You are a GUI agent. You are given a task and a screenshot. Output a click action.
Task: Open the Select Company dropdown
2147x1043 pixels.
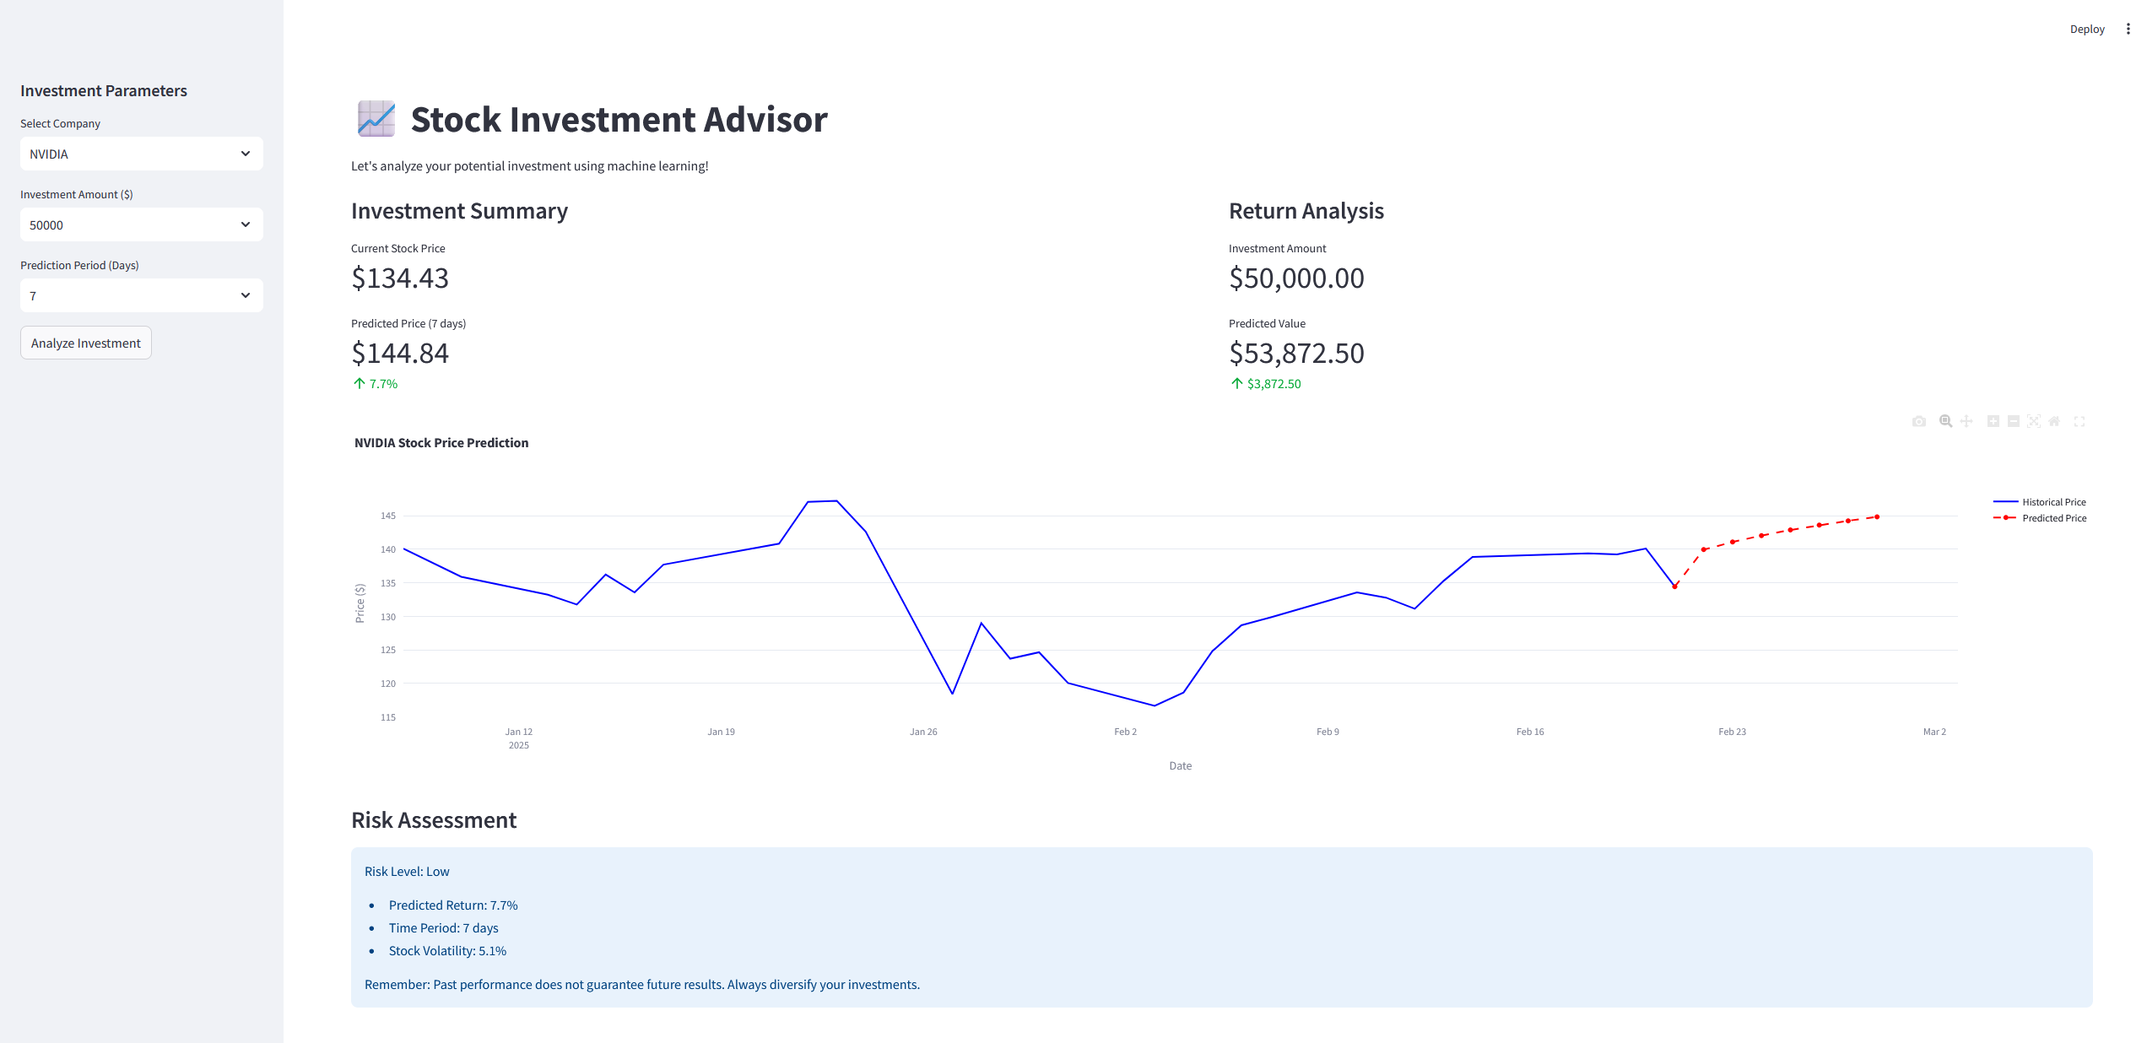tap(141, 154)
